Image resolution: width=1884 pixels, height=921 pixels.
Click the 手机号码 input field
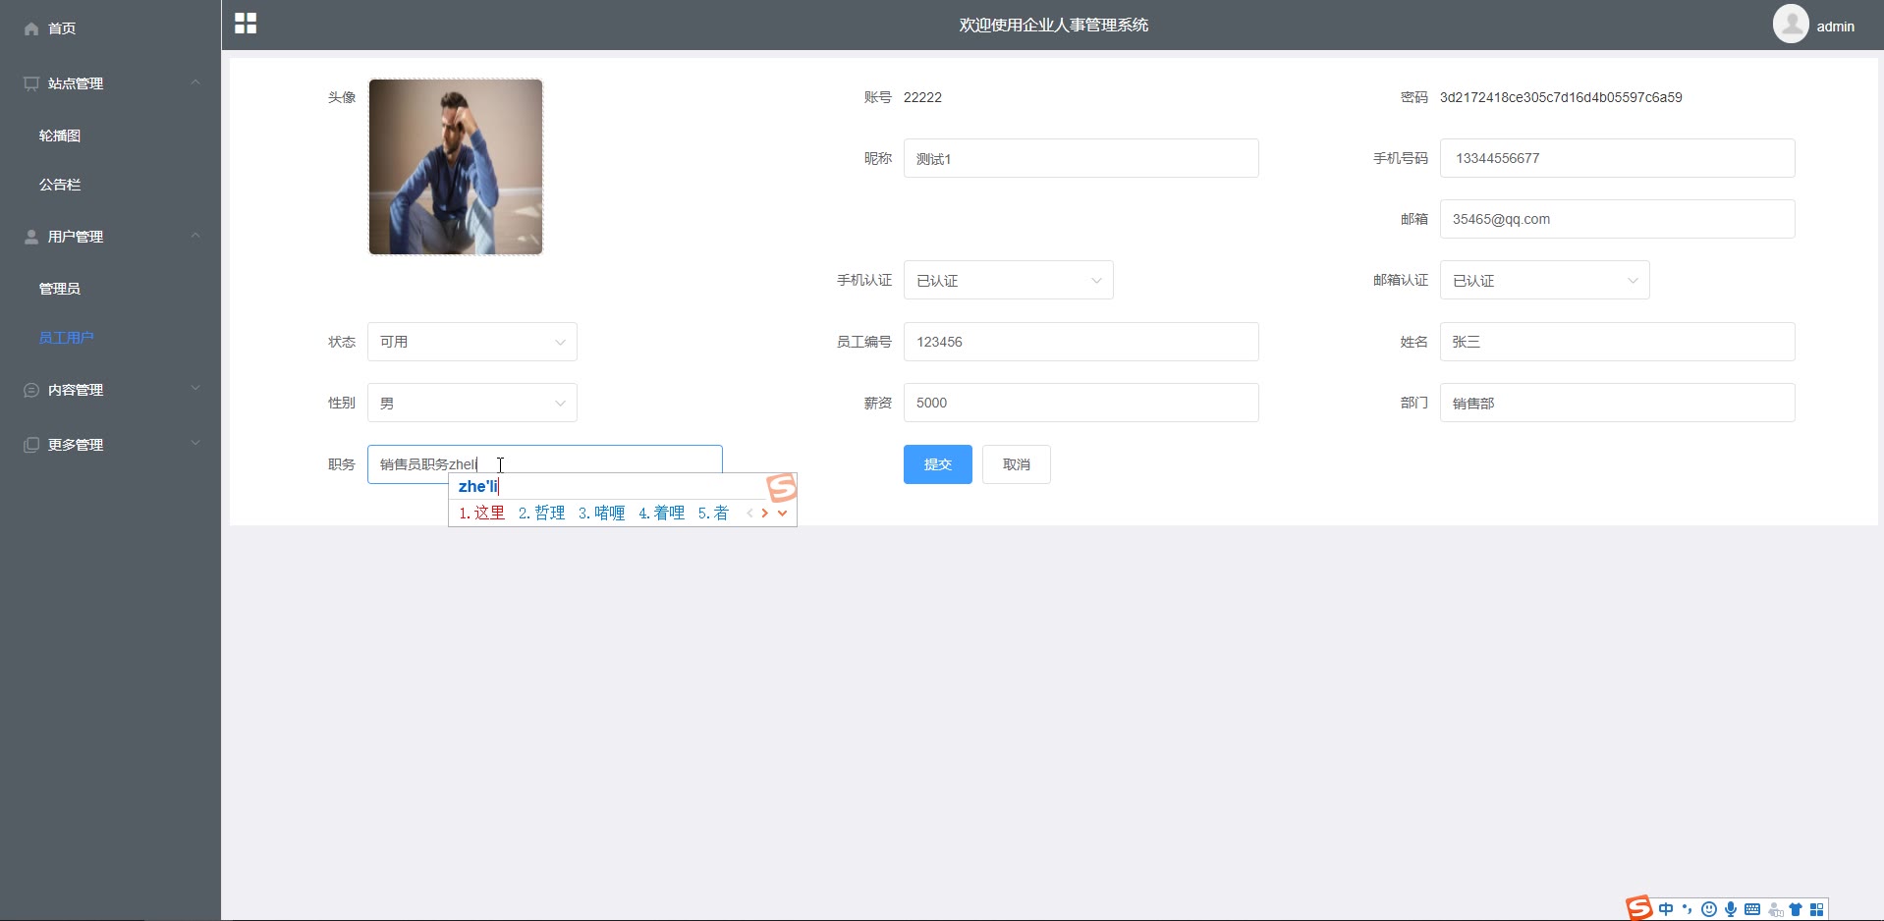1618,158
